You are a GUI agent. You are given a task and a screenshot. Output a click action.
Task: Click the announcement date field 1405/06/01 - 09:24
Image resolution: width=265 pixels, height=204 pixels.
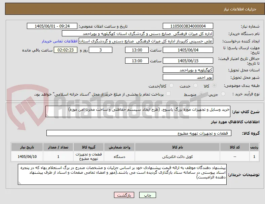click(52, 26)
